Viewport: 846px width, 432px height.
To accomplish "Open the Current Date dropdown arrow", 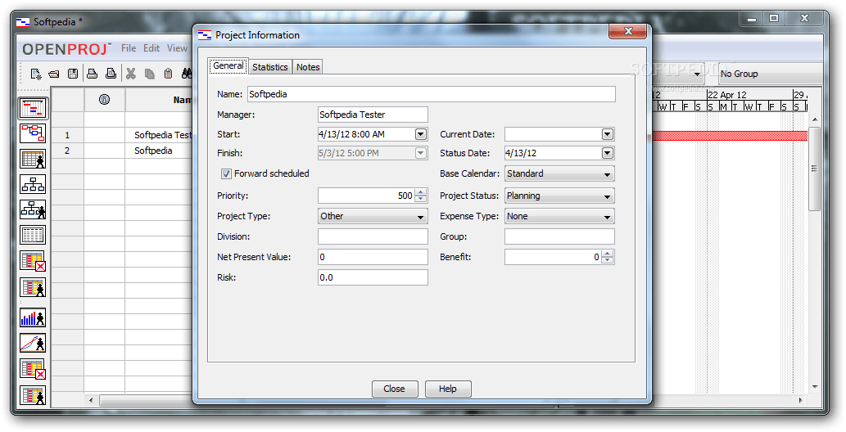I will click(608, 134).
